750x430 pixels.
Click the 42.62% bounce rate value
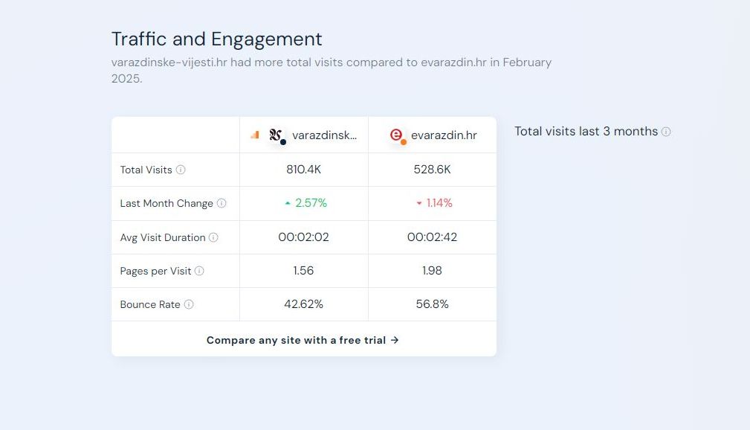304,304
